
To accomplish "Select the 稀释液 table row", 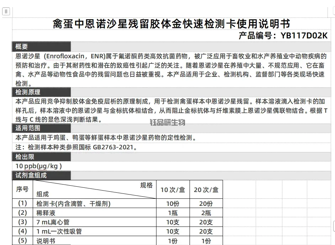I will 46,213.
